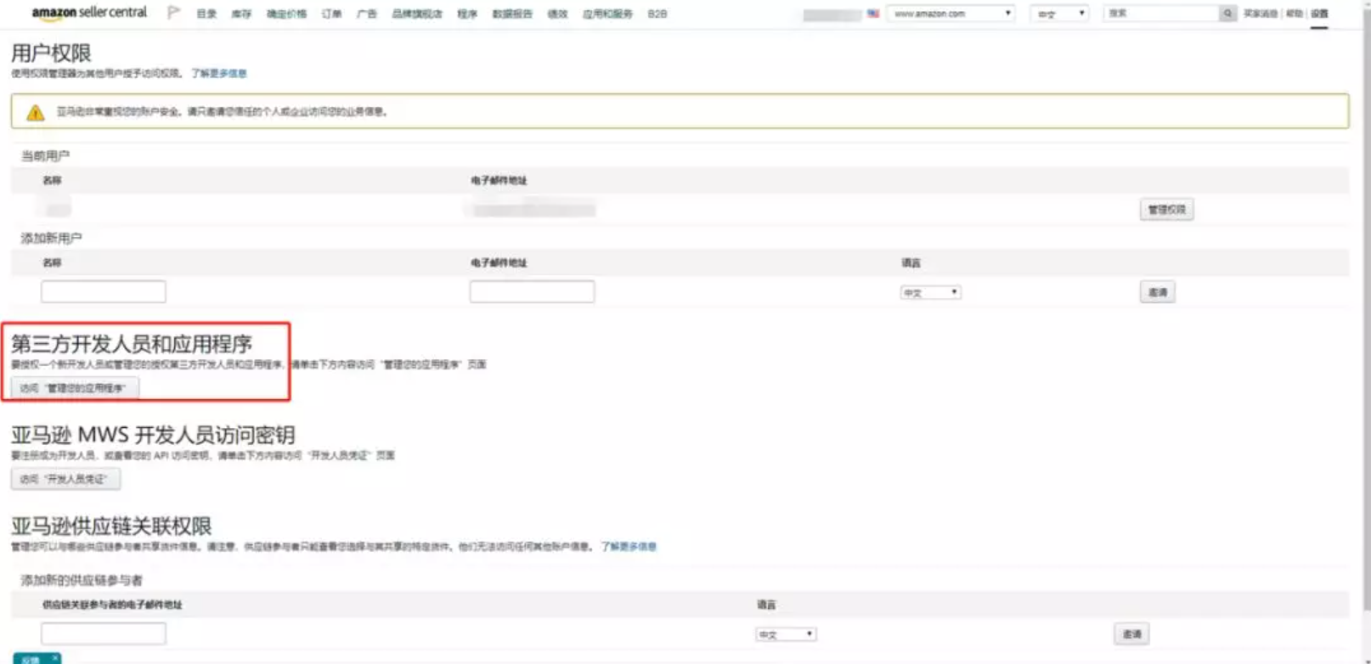
Task: Open the B2B menu
Action: point(657,14)
